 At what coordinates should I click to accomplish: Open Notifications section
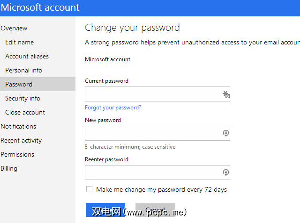click(18, 126)
